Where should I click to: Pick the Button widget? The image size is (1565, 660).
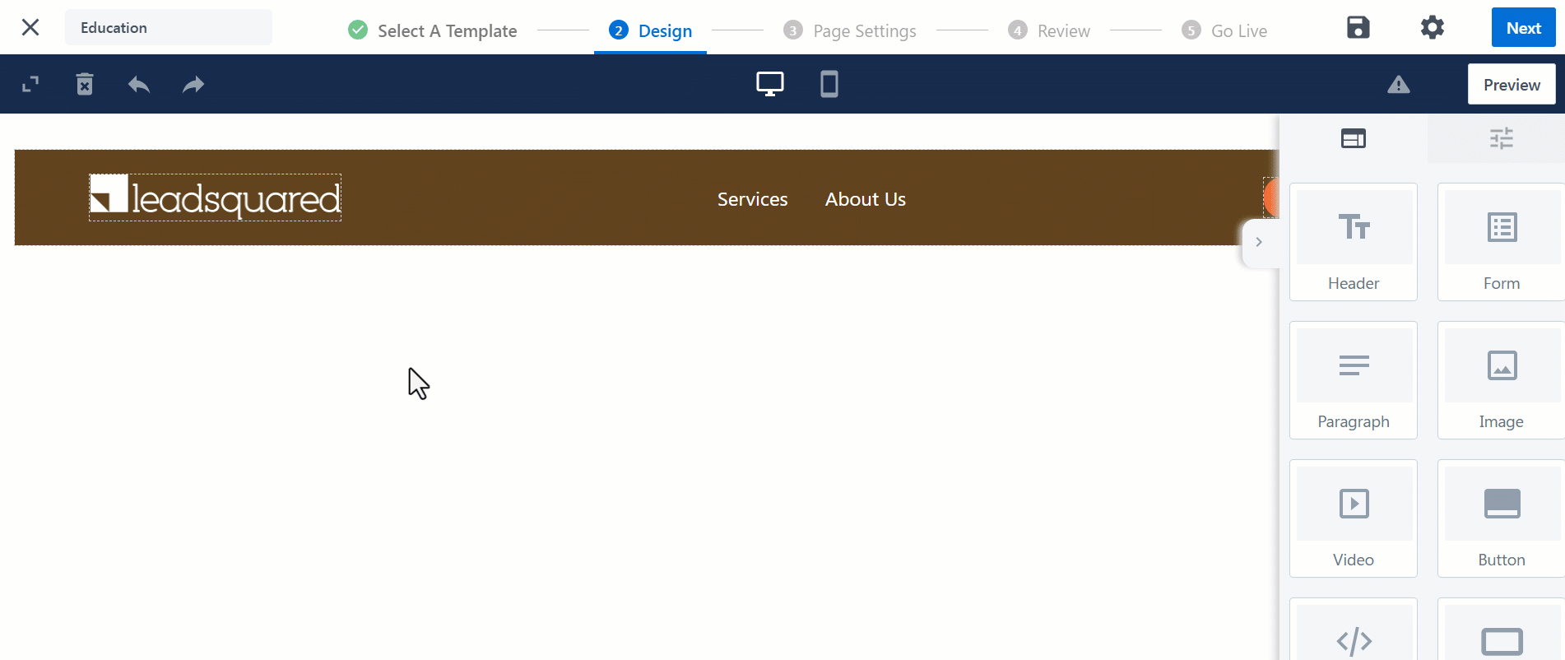coord(1502,518)
